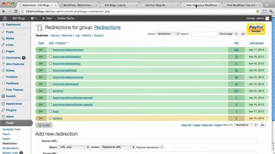Click Delete Cache in the admin bar
Viewport: 275px width, 154px height.
pos(66,18)
